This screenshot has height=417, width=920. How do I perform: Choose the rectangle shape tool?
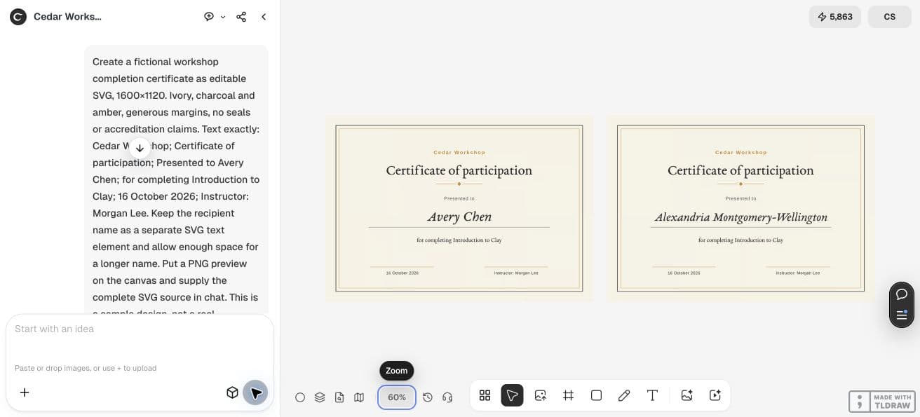click(x=596, y=395)
